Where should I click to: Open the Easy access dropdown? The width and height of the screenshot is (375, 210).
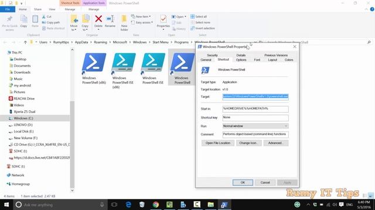[142, 22]
